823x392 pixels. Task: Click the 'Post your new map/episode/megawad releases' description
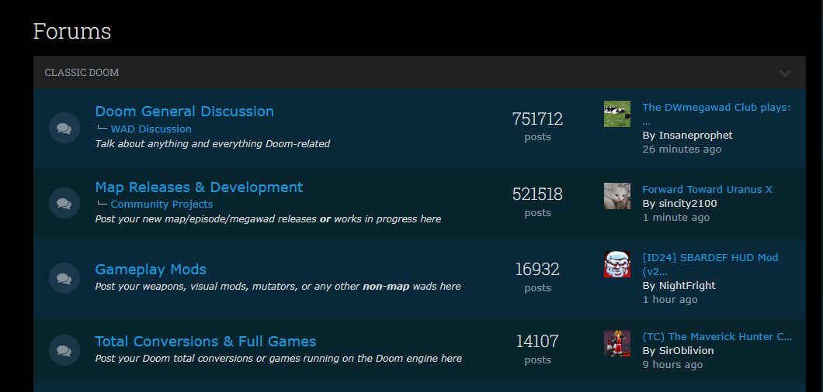tap(268, 219)
